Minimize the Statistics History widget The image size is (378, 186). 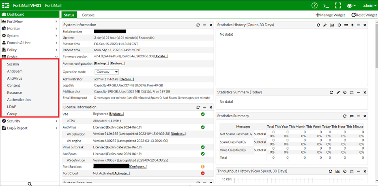[358, 25]
